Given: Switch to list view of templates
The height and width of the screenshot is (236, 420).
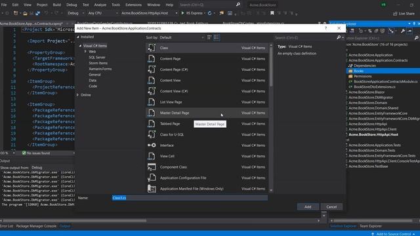Looking at the screenshot, I should [217, 37].
